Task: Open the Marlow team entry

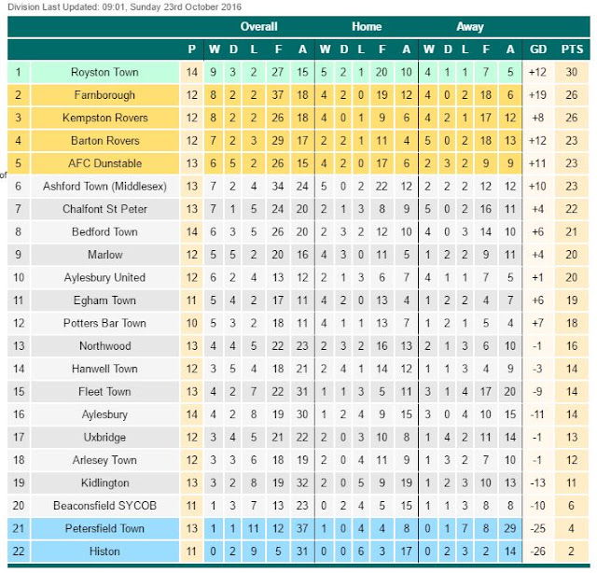Action: tap(104, 255)
